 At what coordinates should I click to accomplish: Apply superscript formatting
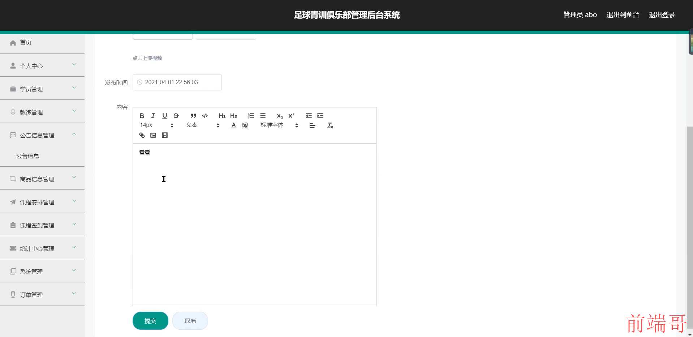tap(291, 116)
